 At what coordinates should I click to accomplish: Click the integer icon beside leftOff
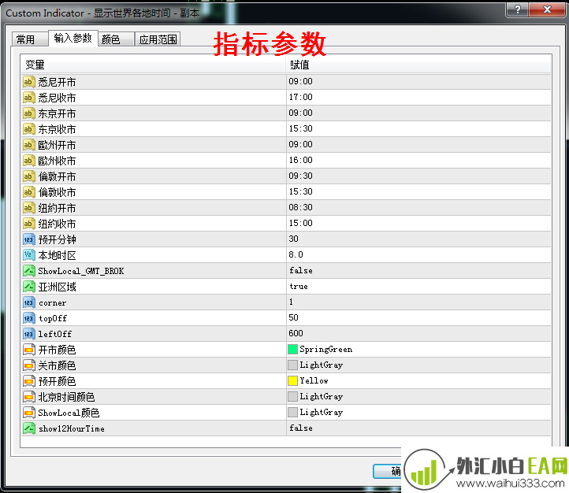(28, 334)
